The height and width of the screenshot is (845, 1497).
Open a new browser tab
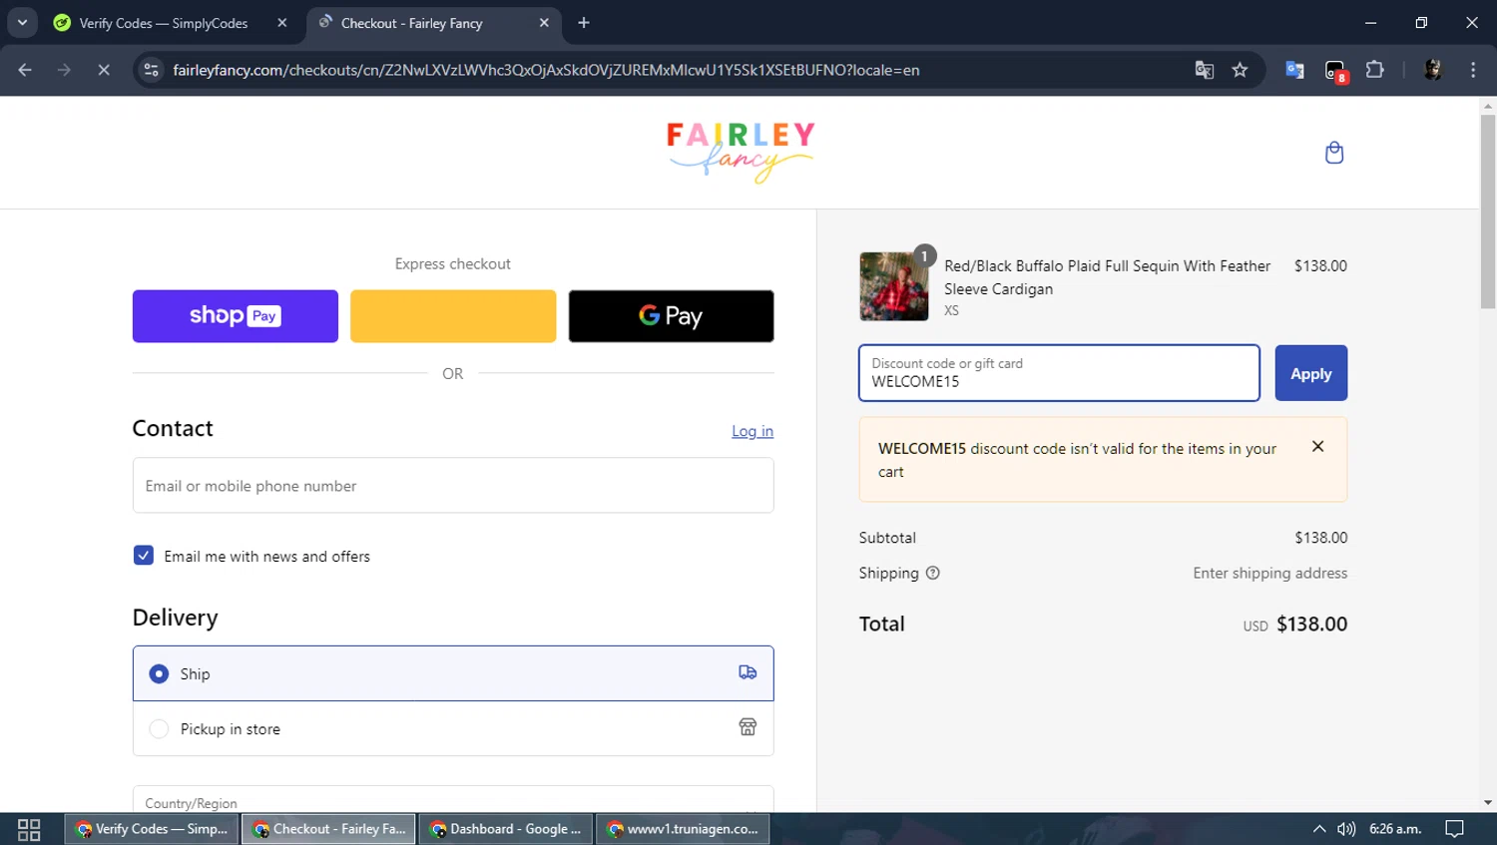pyautogui.click(x=584, y=23)
